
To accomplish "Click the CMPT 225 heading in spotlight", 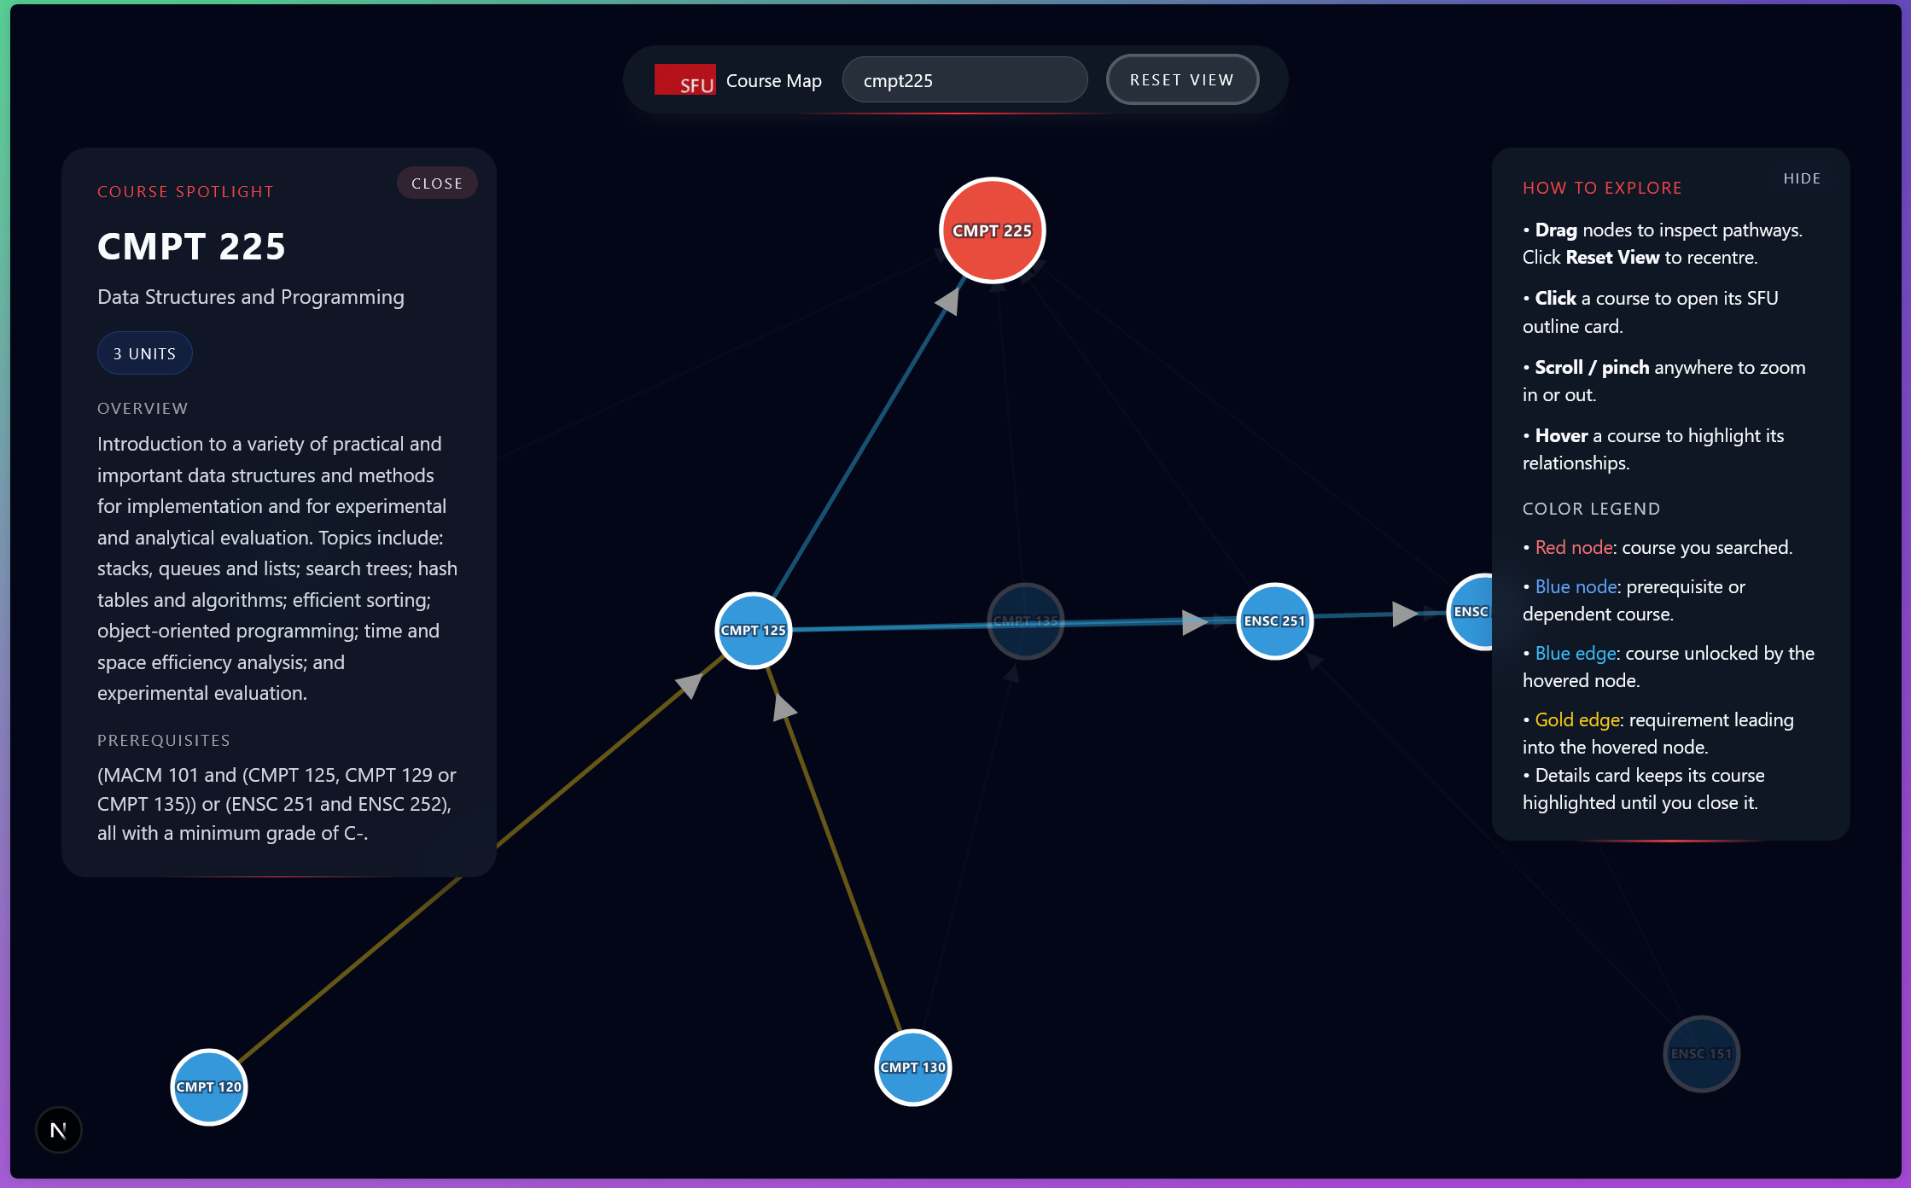I will pyautogui.click(x=191, y=247).
